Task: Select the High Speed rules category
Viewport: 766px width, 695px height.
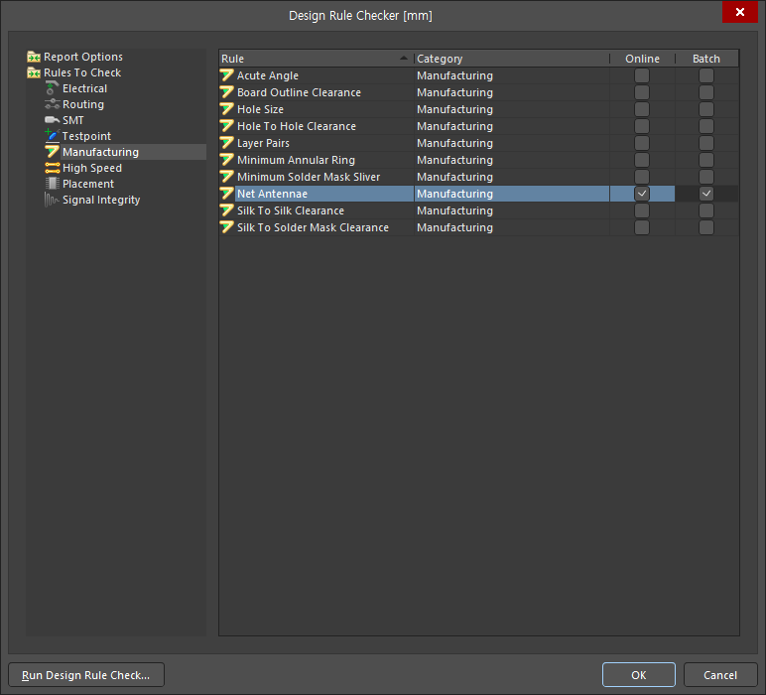Action: click(92, 168)
